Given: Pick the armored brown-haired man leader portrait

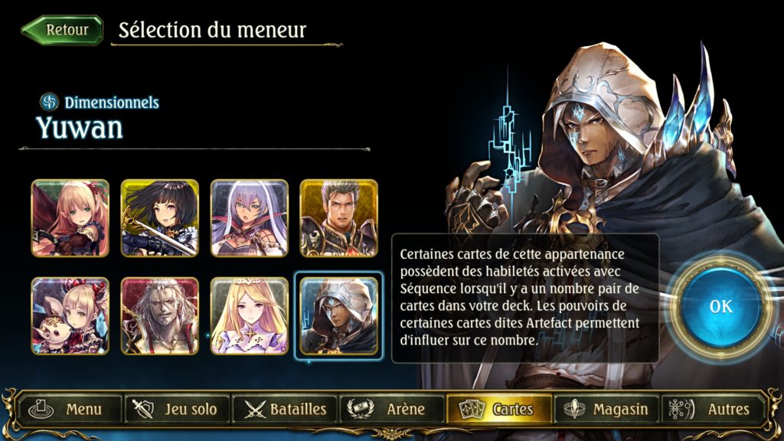Looking at the screenshot, I should pos(338,218).
